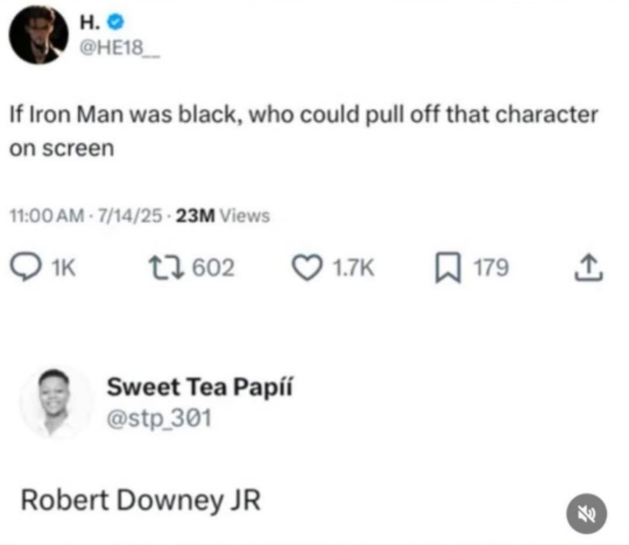Open the share upload icon

tap(588, 268)
